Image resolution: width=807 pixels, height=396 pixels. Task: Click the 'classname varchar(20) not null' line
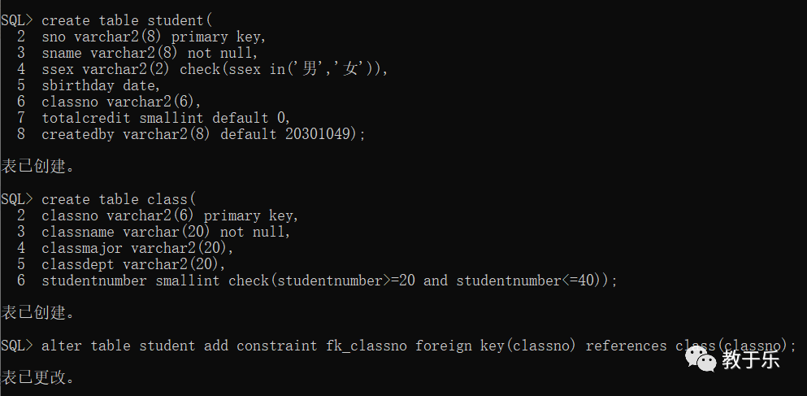(x=167, y=232)
